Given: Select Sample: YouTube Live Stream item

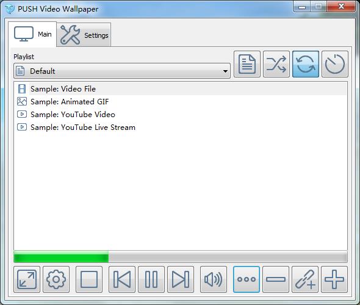Looking at the screenshot, I should [x=181, y=127].
